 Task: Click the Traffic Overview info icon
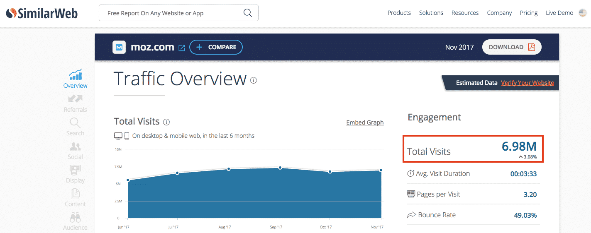[254, 80]
